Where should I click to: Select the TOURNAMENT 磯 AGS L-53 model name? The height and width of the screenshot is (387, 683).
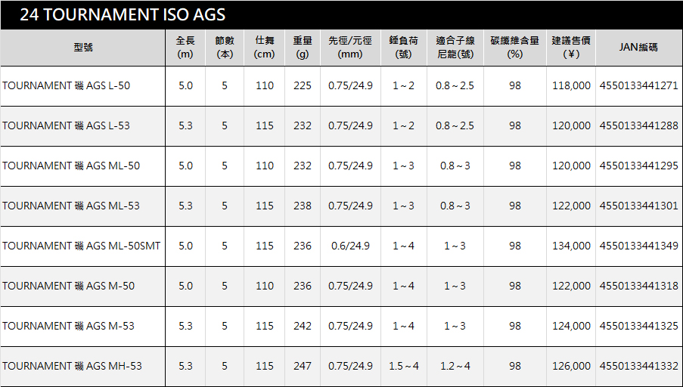[67, 126]
